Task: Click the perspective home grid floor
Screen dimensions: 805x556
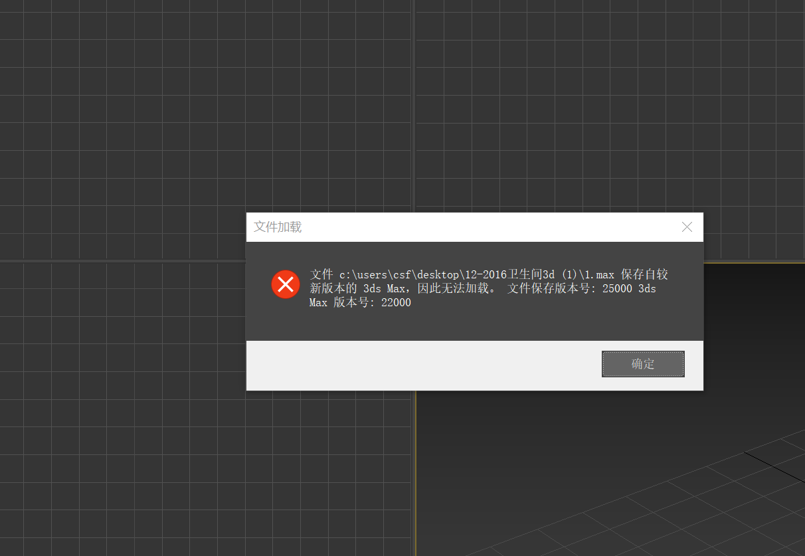Action: pos(664,505)
